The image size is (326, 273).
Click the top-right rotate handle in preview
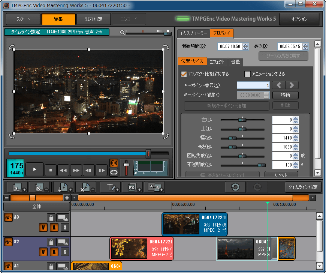[x=166, y=47]
